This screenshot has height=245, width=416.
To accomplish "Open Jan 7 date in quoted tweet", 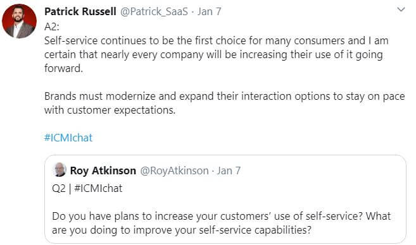I will [229, 170].
